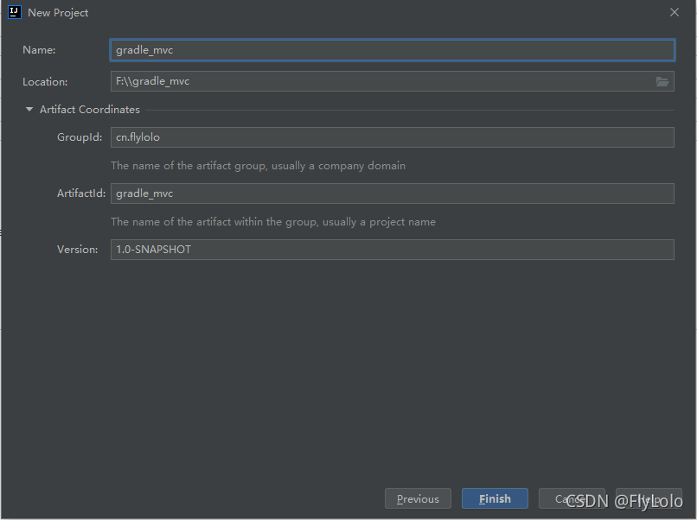
Task: Click the Version field showing 1.0-SNAPSHOT
Action: 392,250
